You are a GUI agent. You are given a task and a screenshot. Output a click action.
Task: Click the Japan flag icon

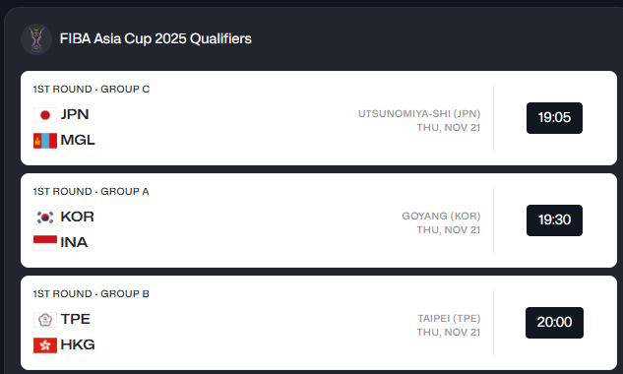(x=45, y=115)
